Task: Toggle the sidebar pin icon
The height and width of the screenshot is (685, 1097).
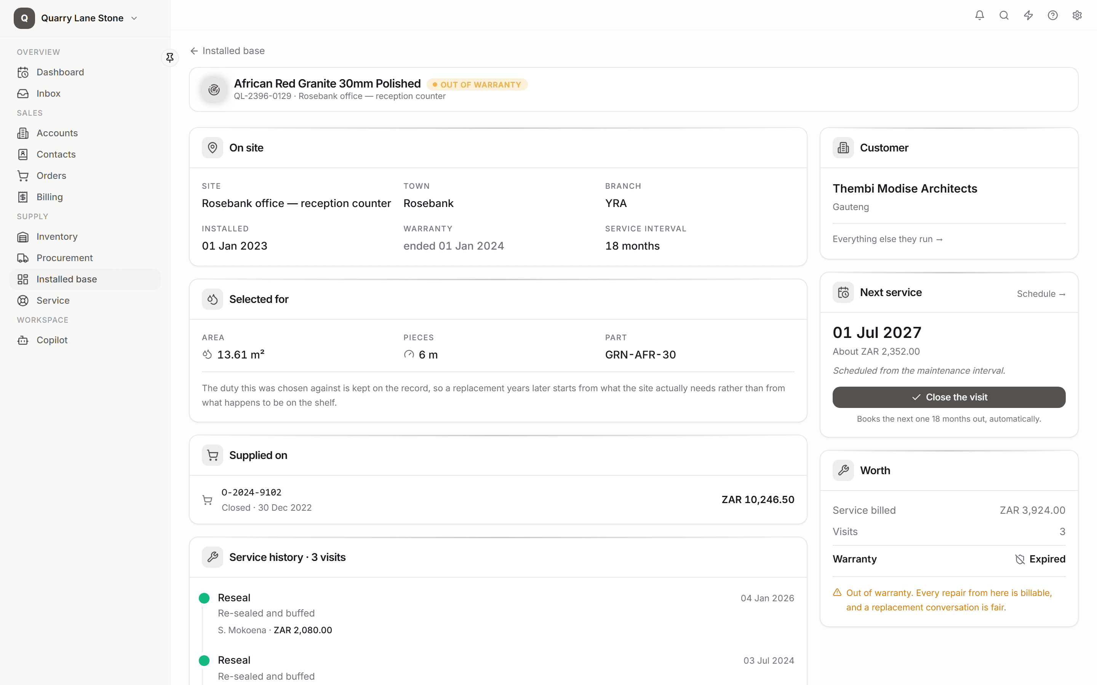Action: tap(170, 57)
